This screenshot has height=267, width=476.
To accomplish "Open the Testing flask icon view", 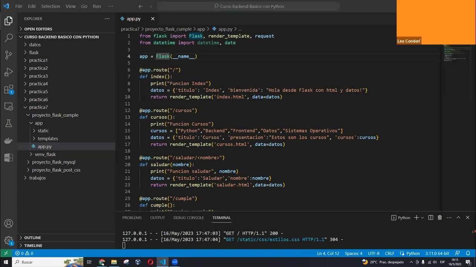I will 9,123.
